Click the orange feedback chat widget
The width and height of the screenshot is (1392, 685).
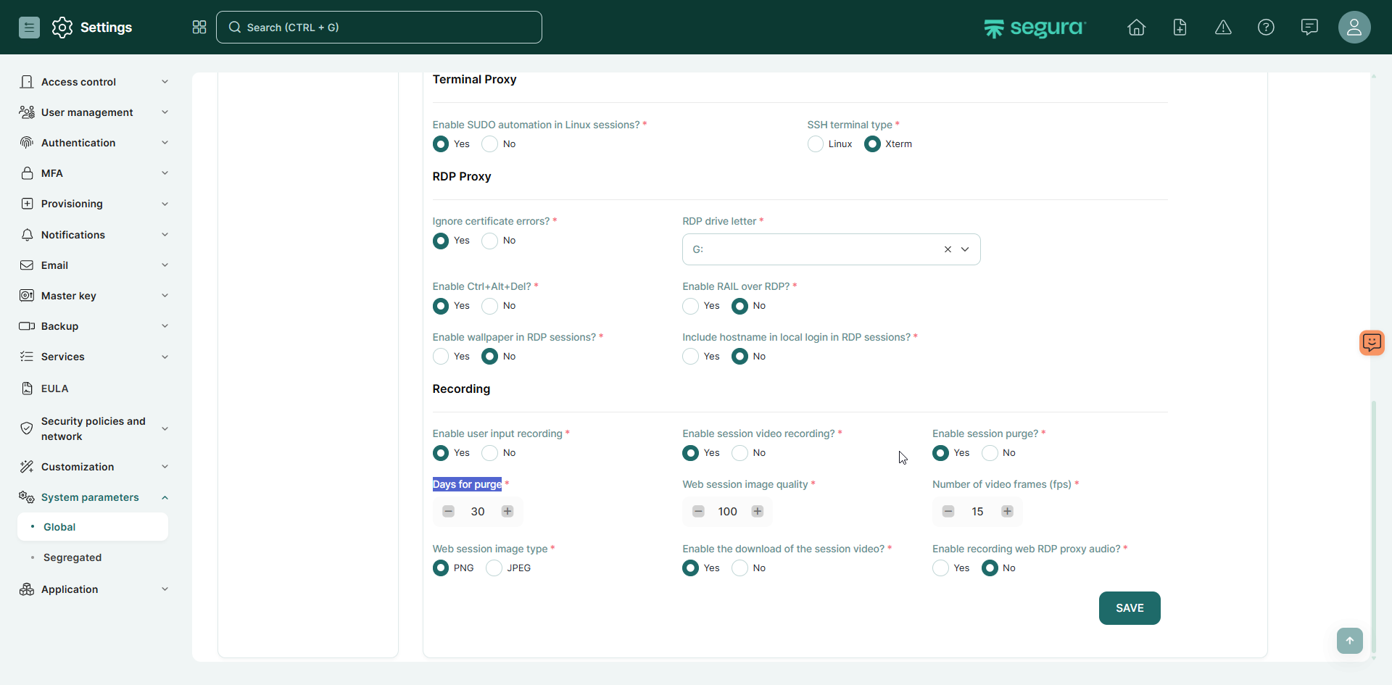[x=1371, y=342]
